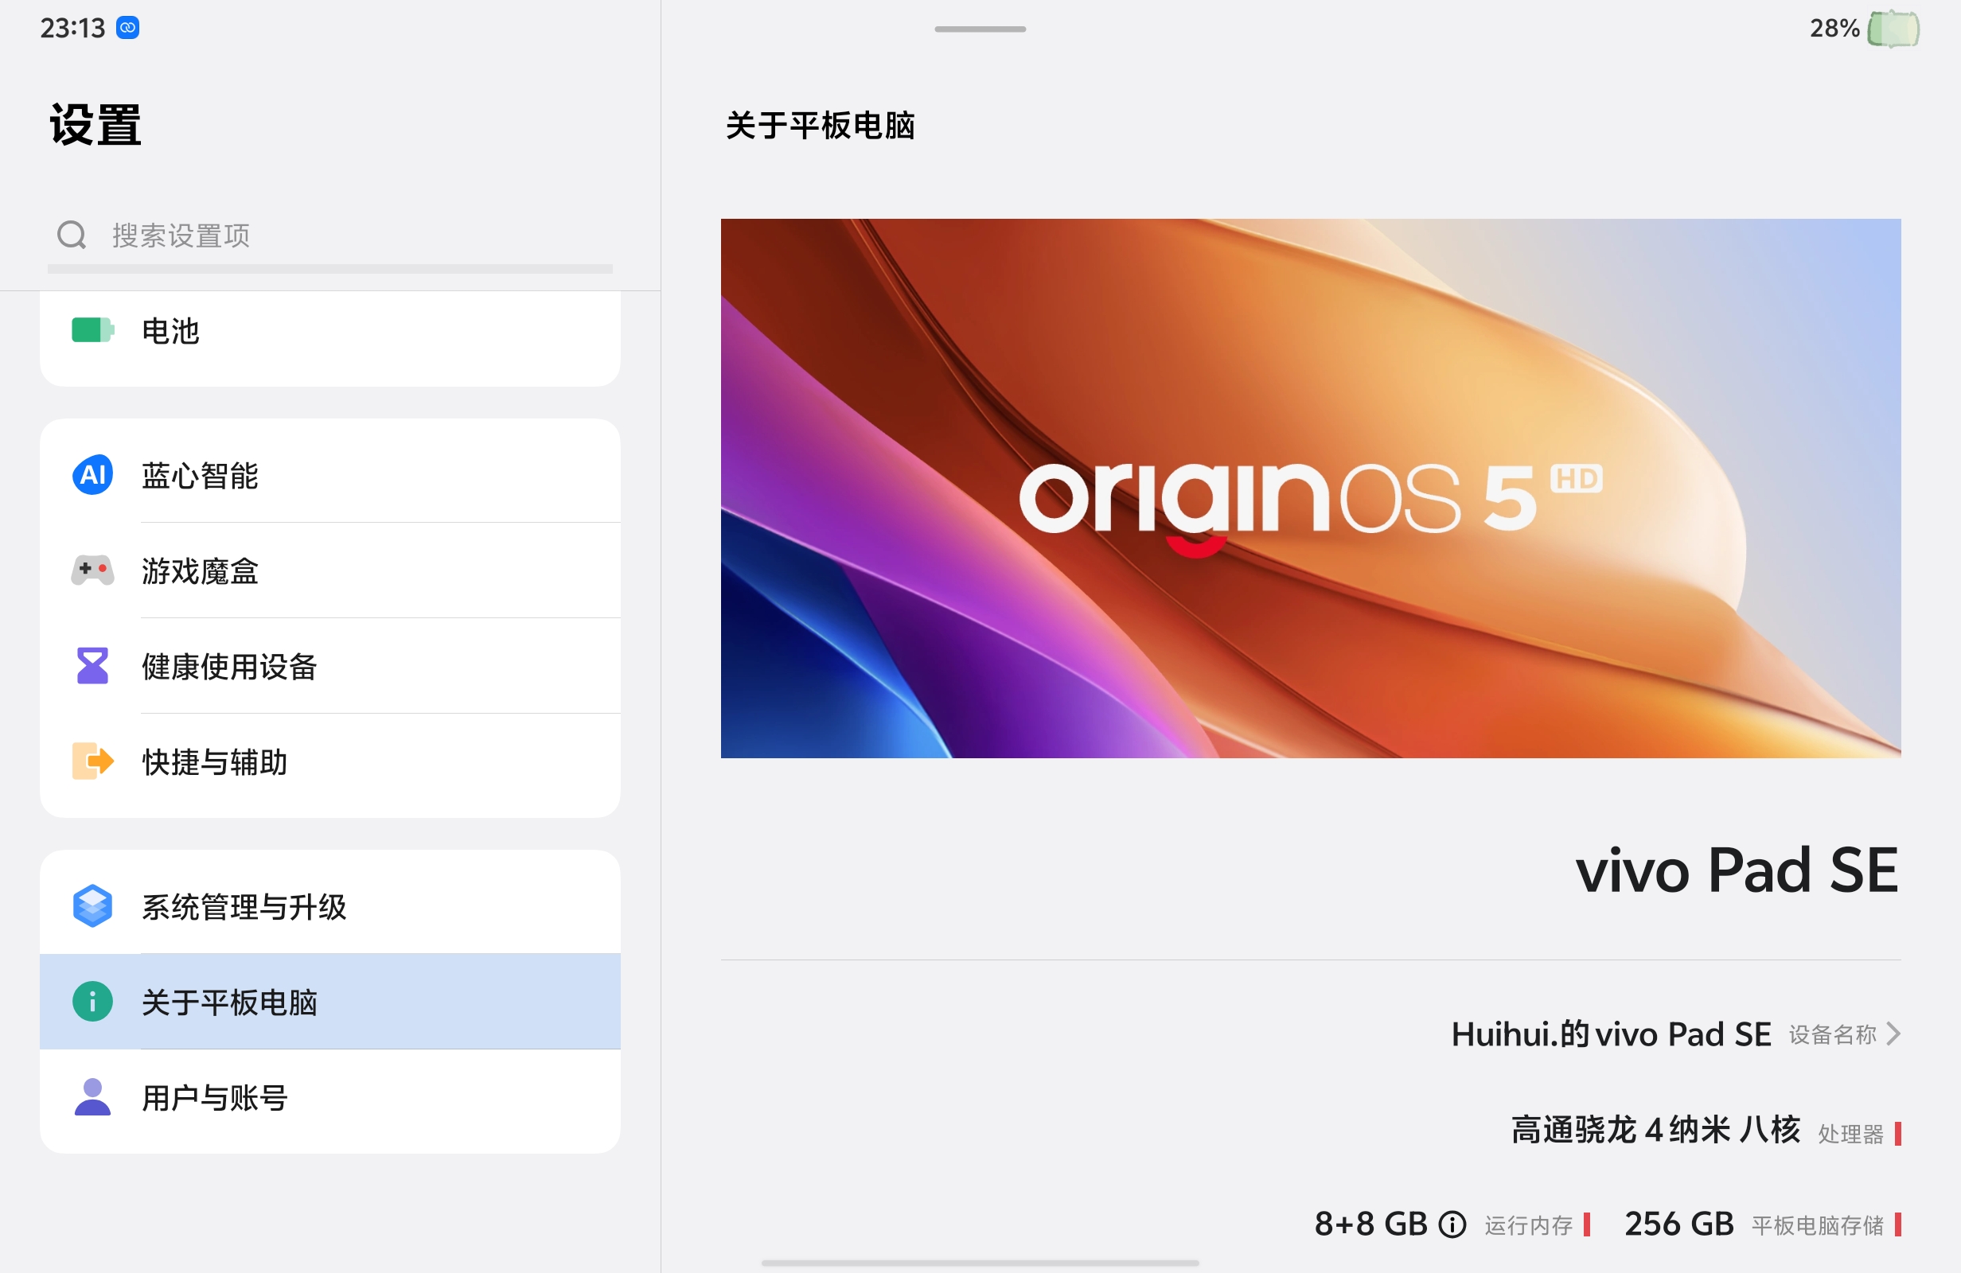1961x1273 pixels.
Task: Open 电池 settings
Action: click(329, 331)
